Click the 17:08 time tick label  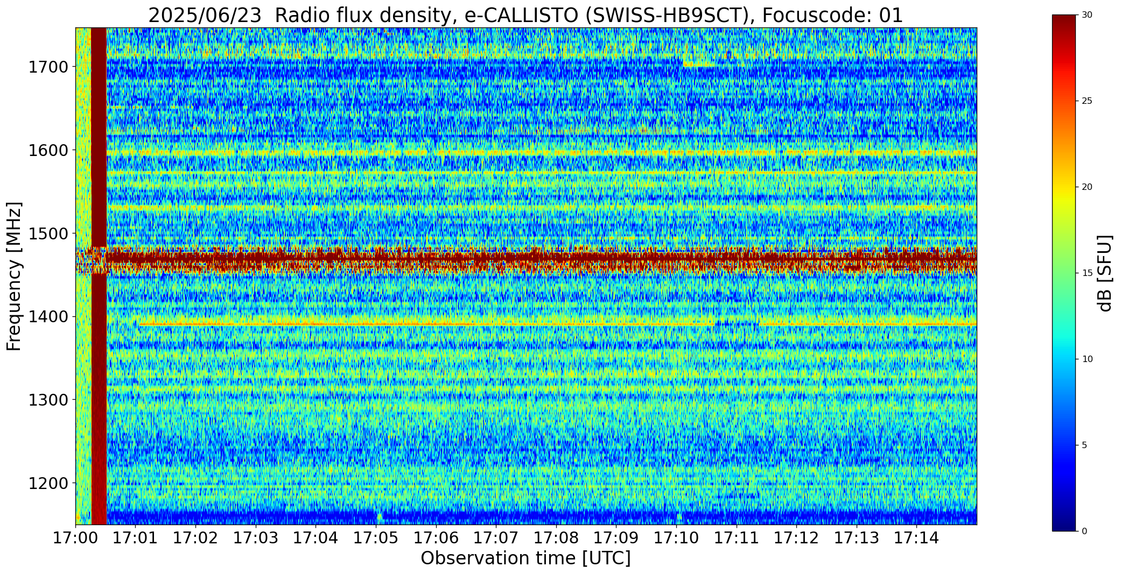pos(556,538)
